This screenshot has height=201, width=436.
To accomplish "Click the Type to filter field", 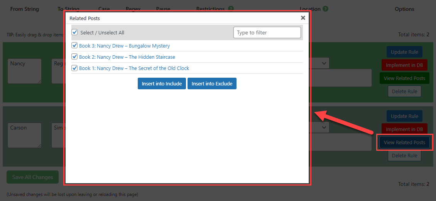I will [267, 32].
